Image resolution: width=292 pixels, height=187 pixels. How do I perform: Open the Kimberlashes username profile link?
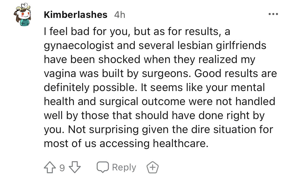click(76, 15)
